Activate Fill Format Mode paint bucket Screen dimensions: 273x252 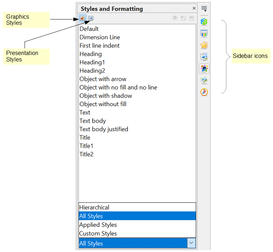point(175,18)
